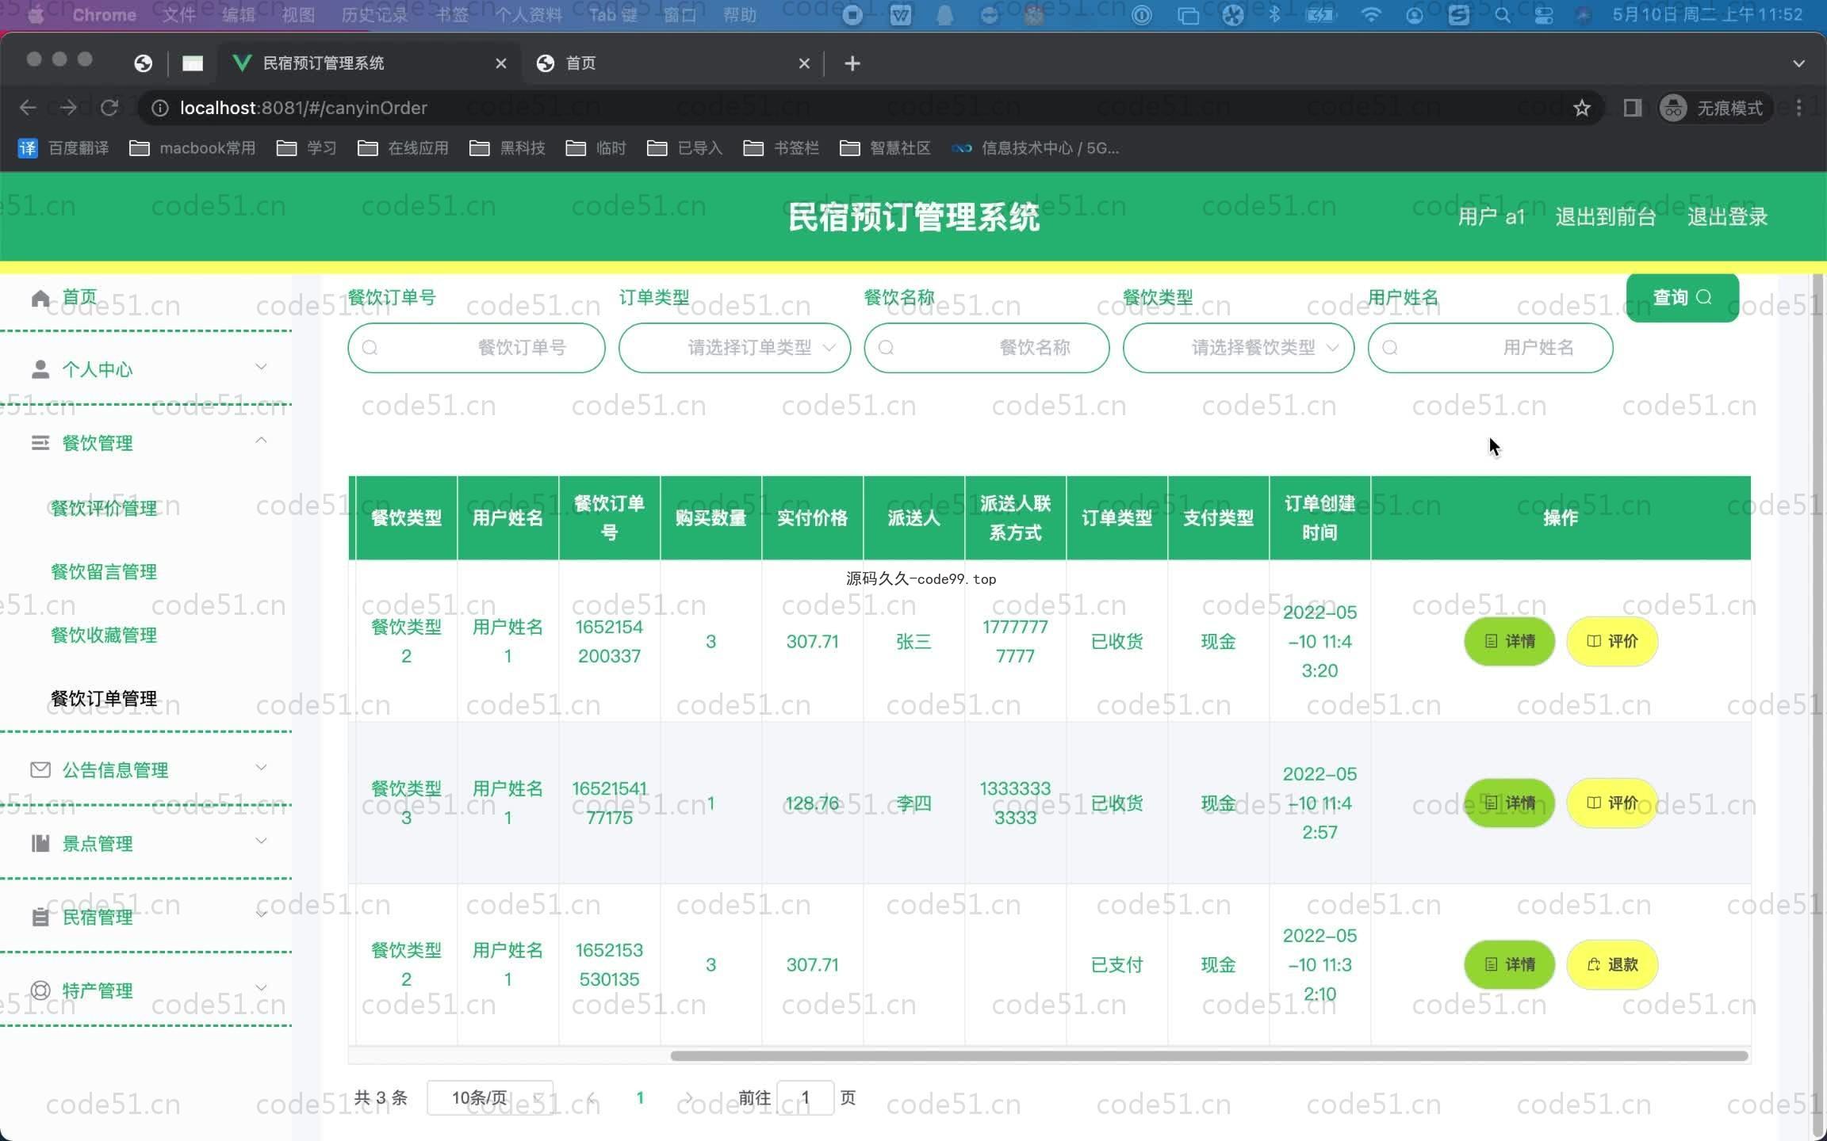Image resolution: width=1827 pixels, height=1141 pixels.
Task: Toggle browser side panel icon
Action: click(x=1632, y=108)
